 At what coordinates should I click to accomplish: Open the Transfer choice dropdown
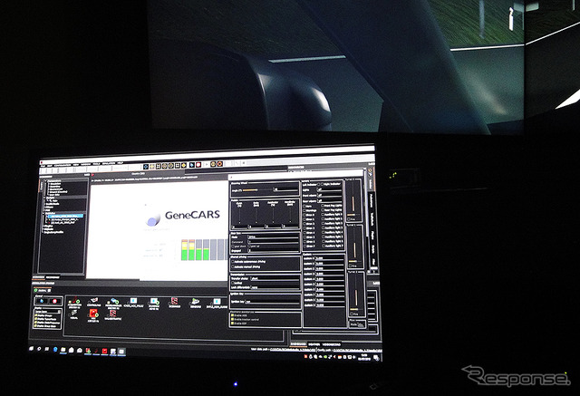point(275,278)
